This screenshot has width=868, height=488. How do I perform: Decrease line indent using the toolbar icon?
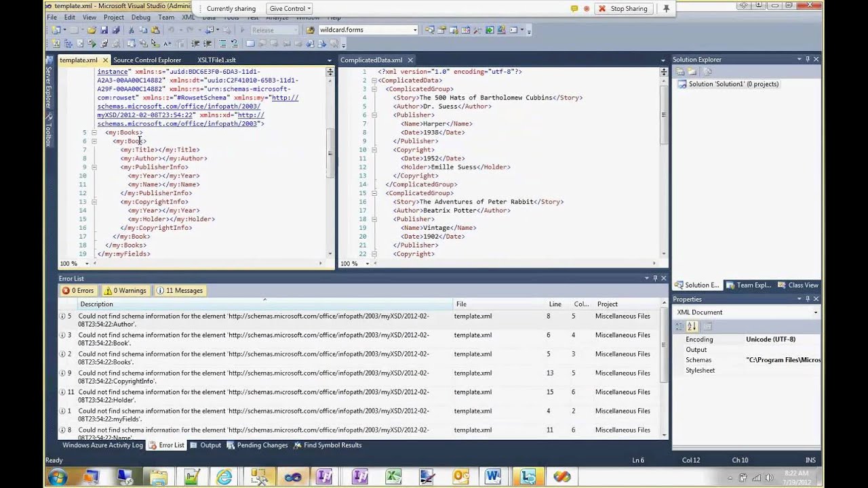coord(195,43)
